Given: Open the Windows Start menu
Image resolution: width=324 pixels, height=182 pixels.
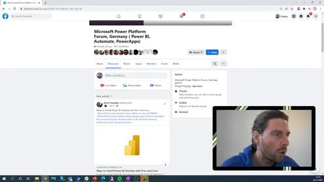Looking at the screenshot, I should click(x=4, y=178).
